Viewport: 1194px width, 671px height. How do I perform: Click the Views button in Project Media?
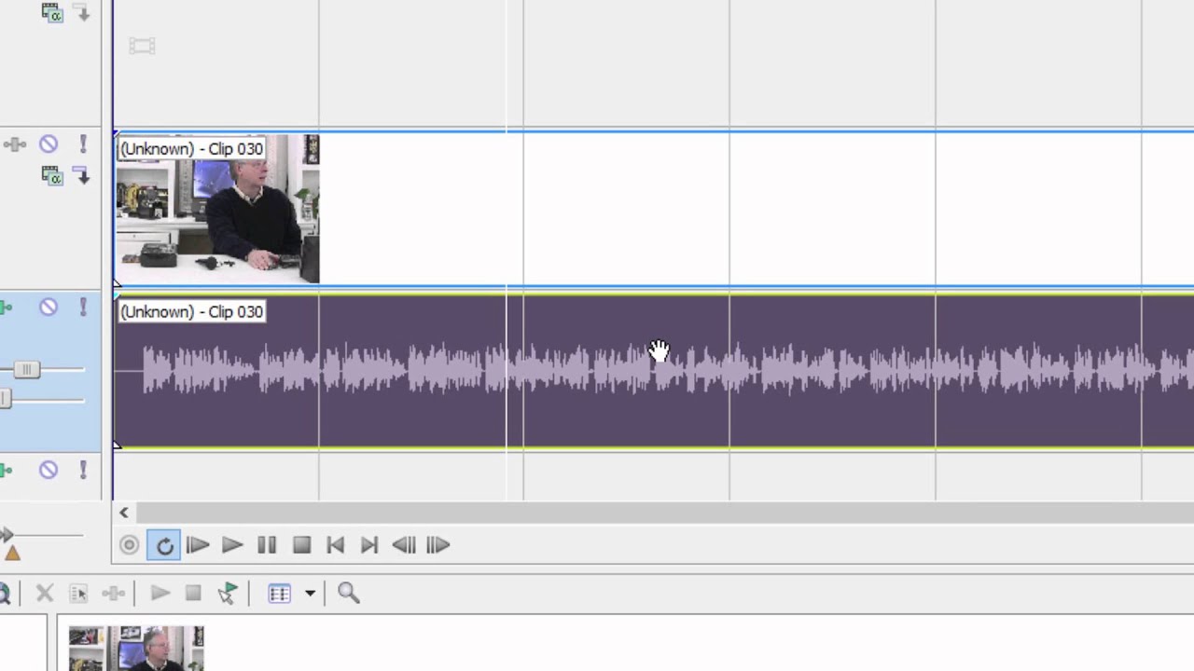click(280, 593)
